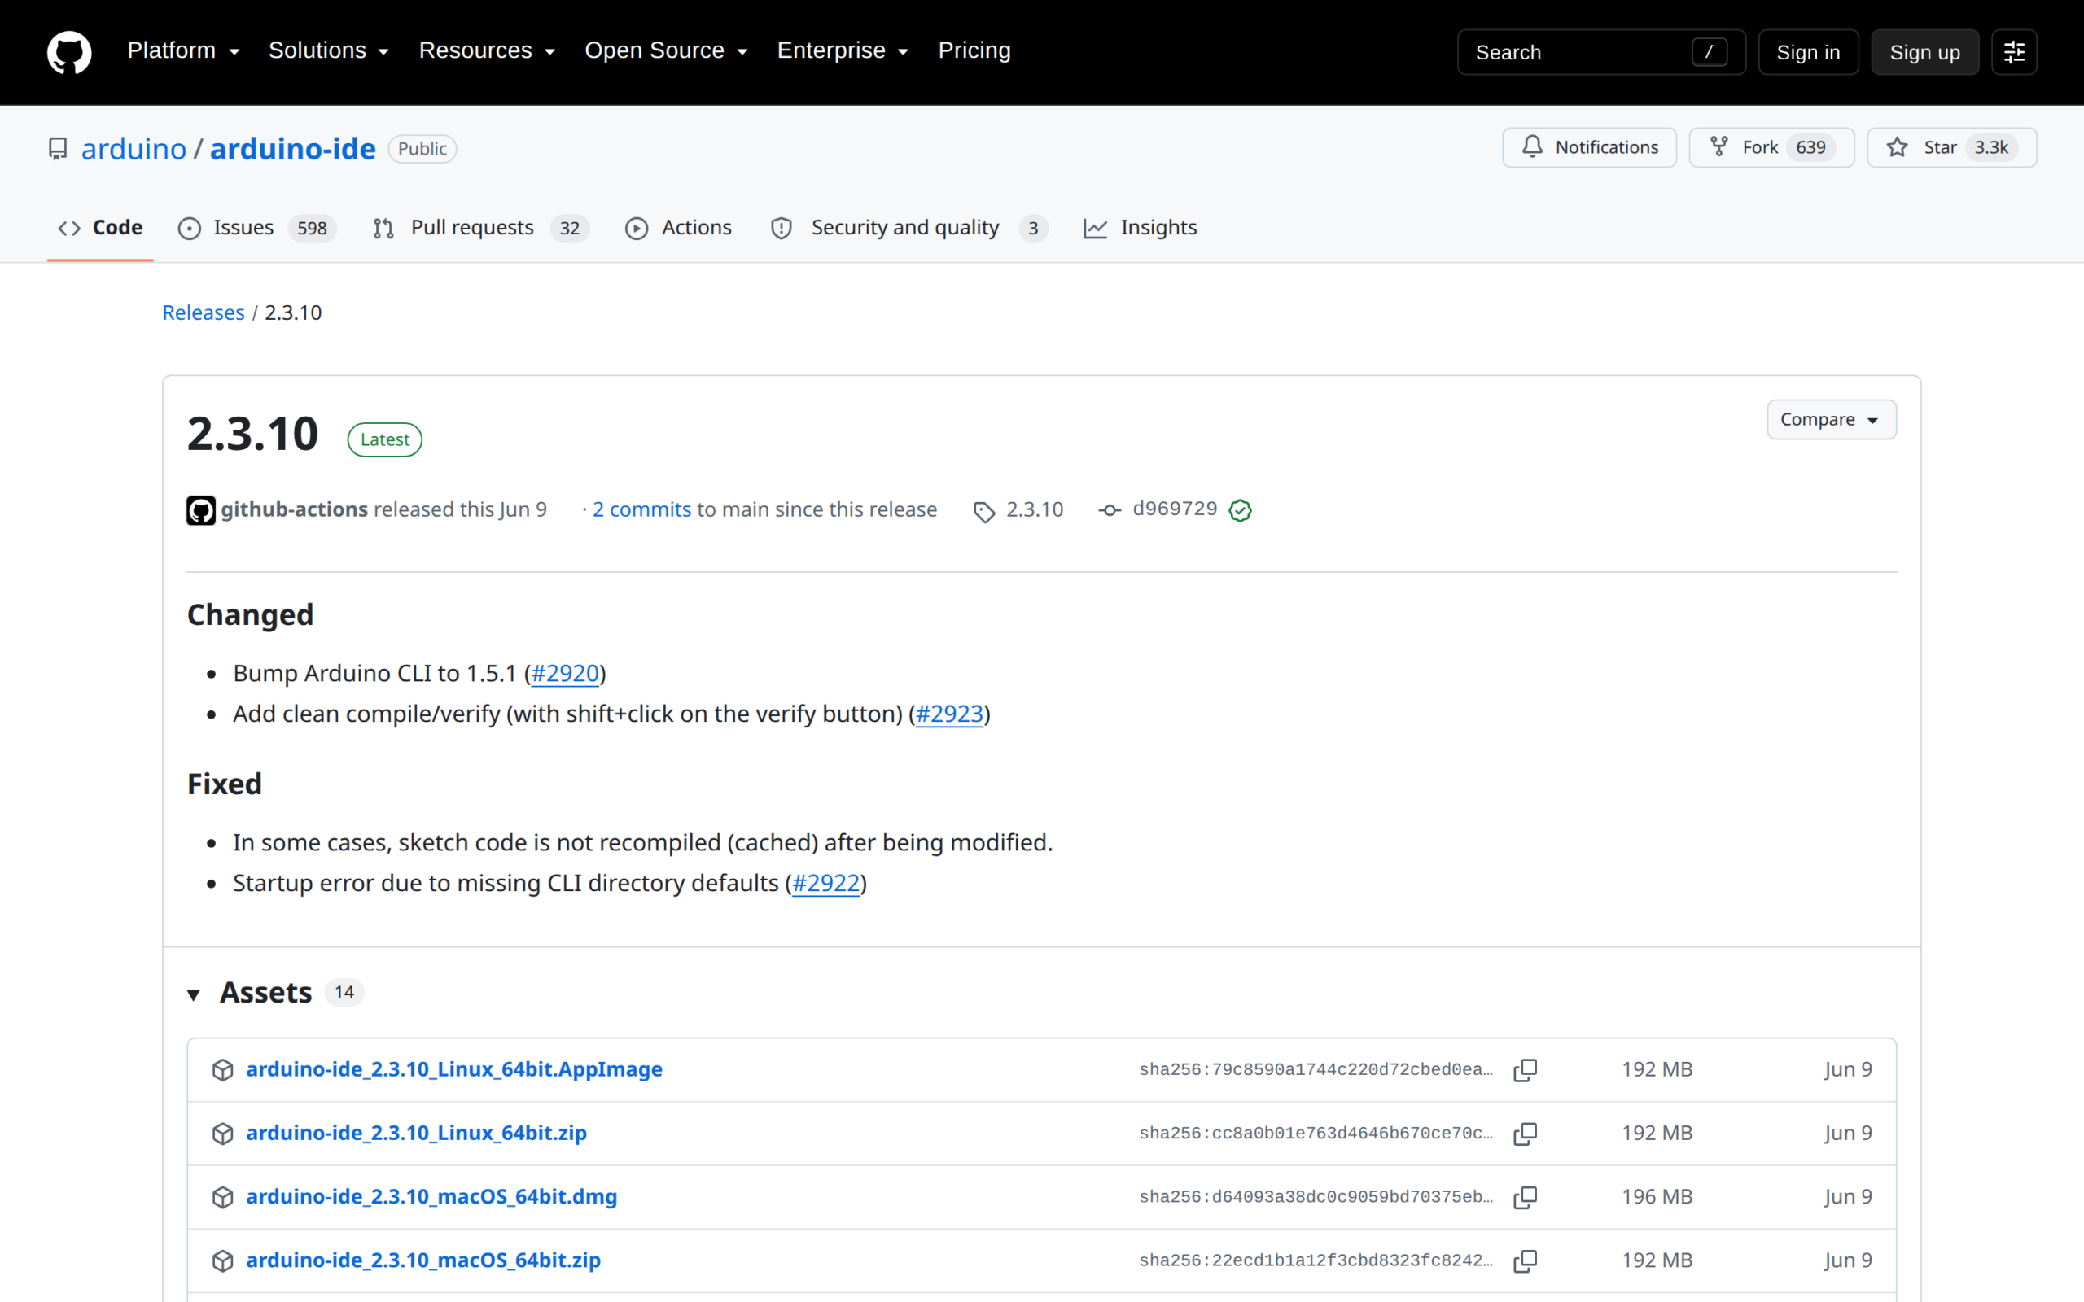
Task: Click the github-actions avatar icon
Action: [x=200, y=509]
